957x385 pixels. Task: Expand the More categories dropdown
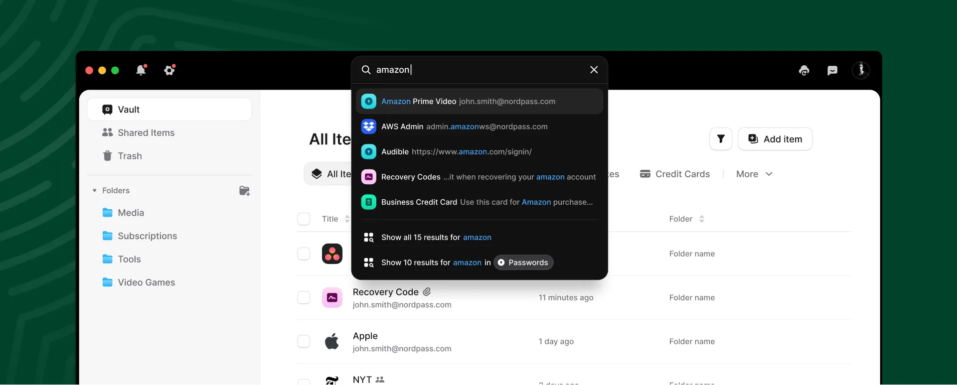[x=754, y=174]
